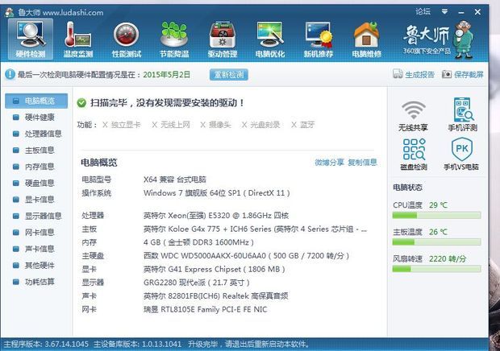Open the 硬件检测 hardware detection tab
The height and width of the screenshot is (351, 500).
31,39
